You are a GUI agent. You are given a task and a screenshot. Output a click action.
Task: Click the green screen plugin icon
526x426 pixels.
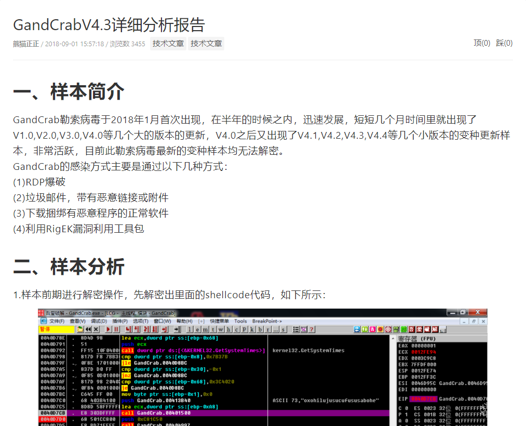pyautogui.click(x=404, y=329)
